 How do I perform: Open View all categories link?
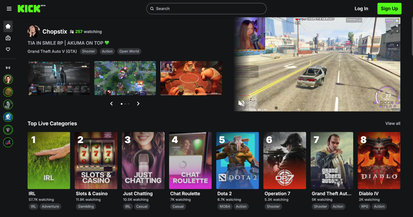pos(393,123)
